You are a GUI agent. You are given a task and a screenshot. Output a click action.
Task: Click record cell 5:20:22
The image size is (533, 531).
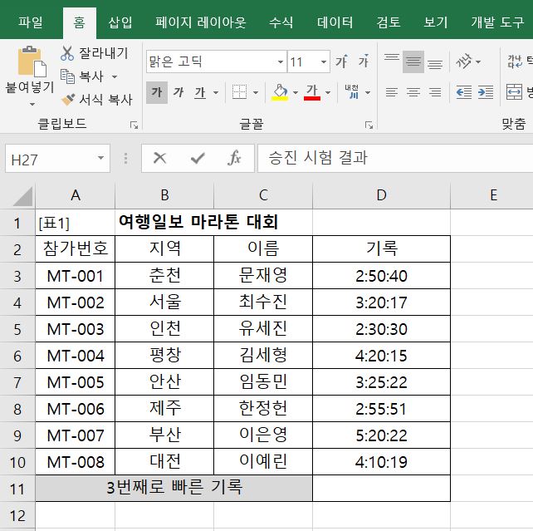[x=381, y=435]
